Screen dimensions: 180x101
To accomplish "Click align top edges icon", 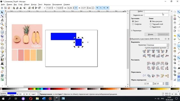I will click(x=149, y=56).
